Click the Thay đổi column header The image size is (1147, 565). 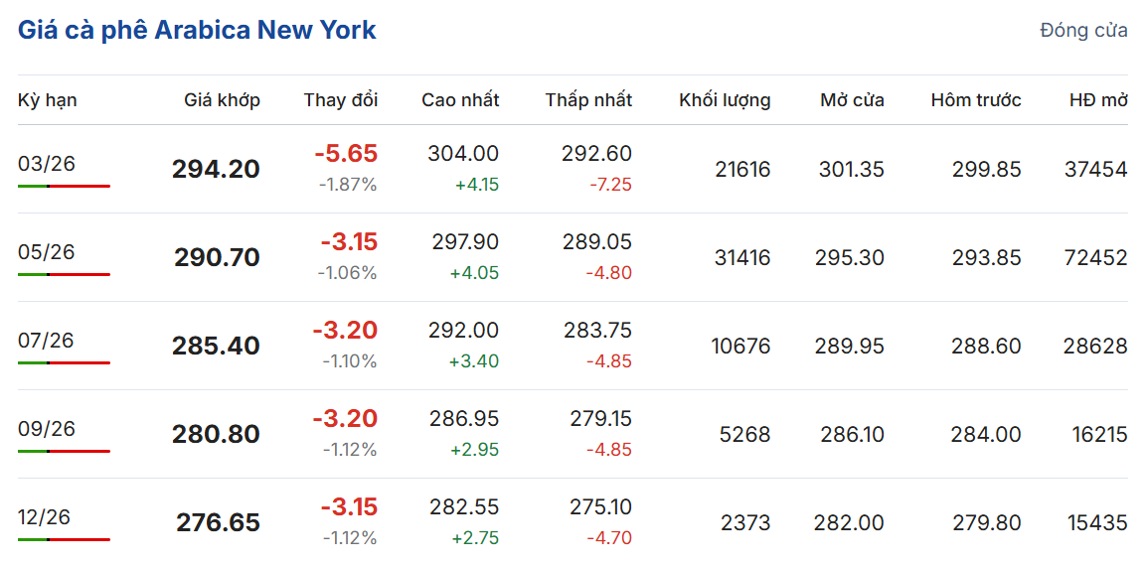pos(341,100)
